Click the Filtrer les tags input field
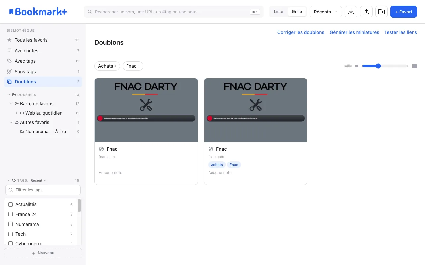The image size is (425, 265). click(43, 190)
